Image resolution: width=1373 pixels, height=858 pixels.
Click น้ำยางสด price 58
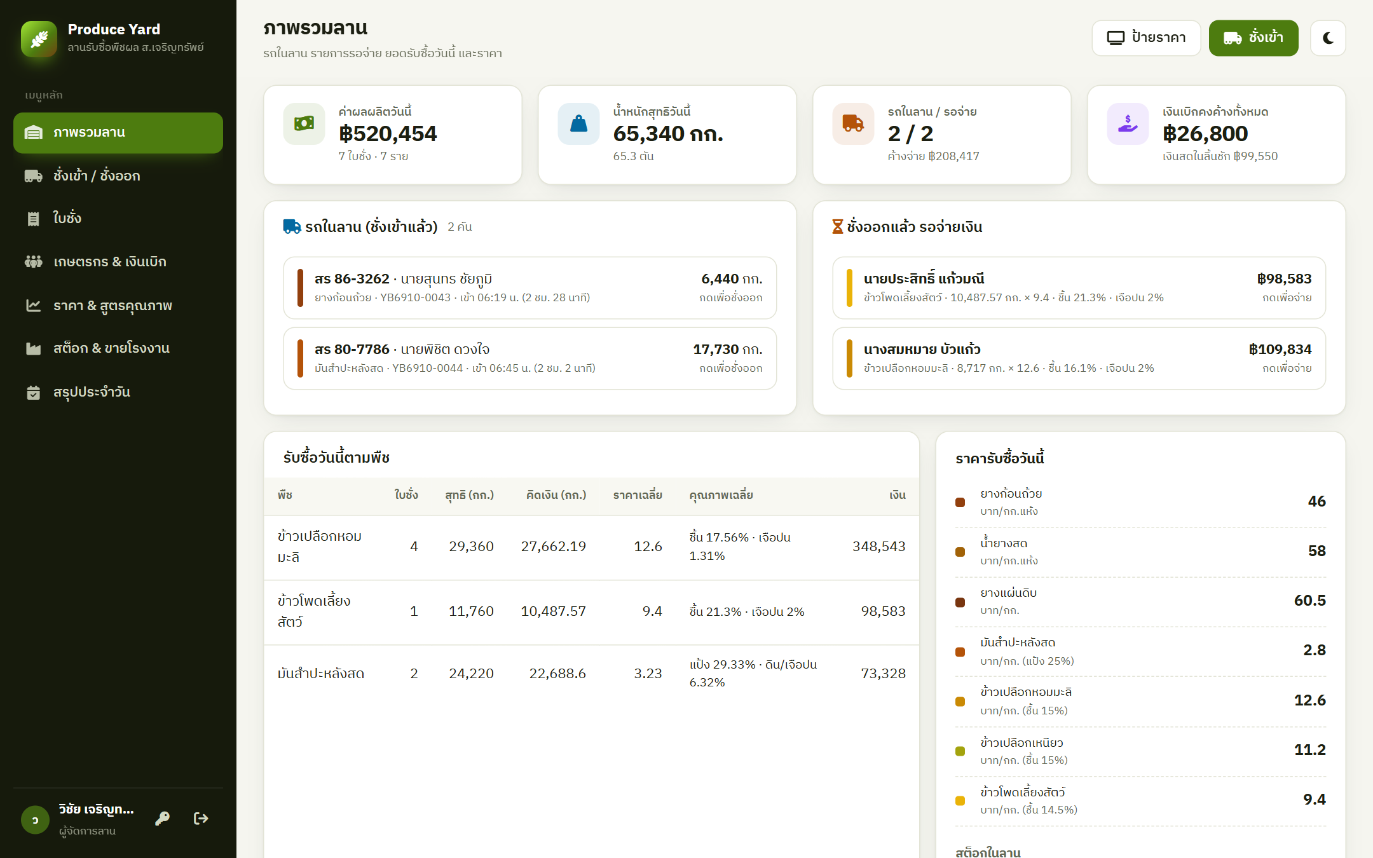click(x=1316, y=551)
